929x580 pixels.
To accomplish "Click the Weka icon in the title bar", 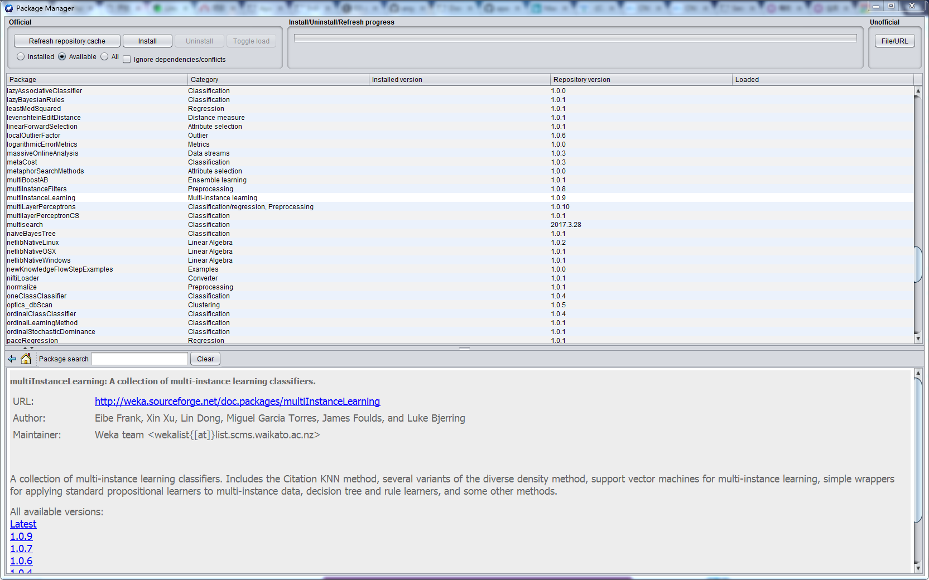I will pyautogui.click(x=9, y=8).
